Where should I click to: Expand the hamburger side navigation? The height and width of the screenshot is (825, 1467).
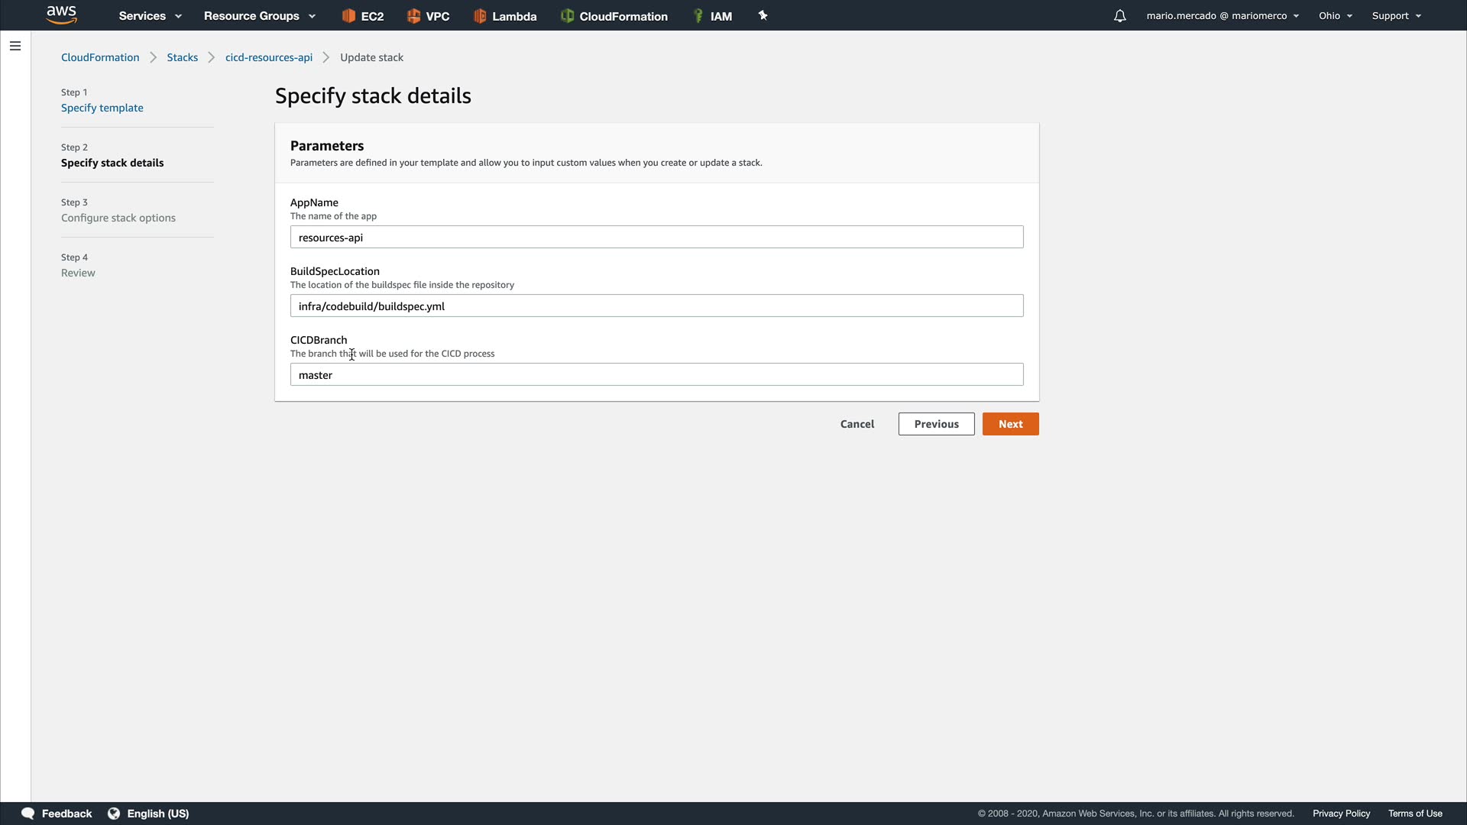[x=15, y=46]
